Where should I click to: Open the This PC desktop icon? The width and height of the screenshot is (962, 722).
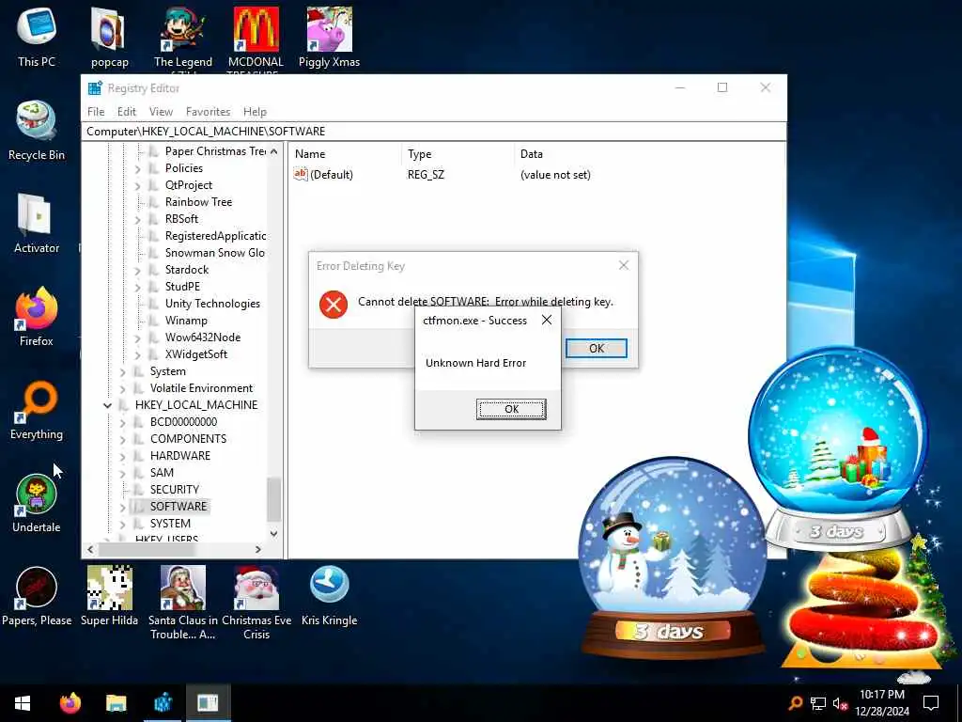[37, 37]
